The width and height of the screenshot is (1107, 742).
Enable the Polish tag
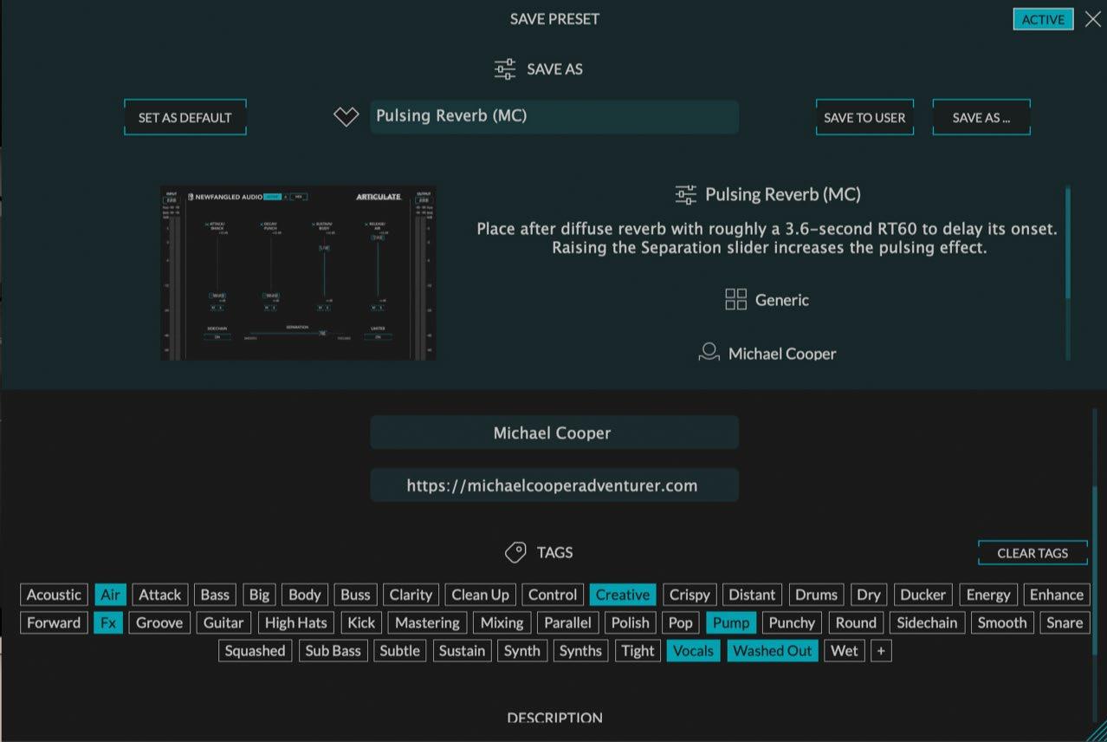(x=630, y=622)
